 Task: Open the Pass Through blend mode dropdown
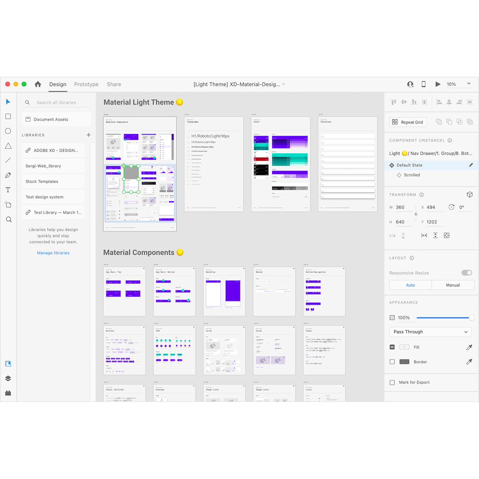(x=430, y=331)
